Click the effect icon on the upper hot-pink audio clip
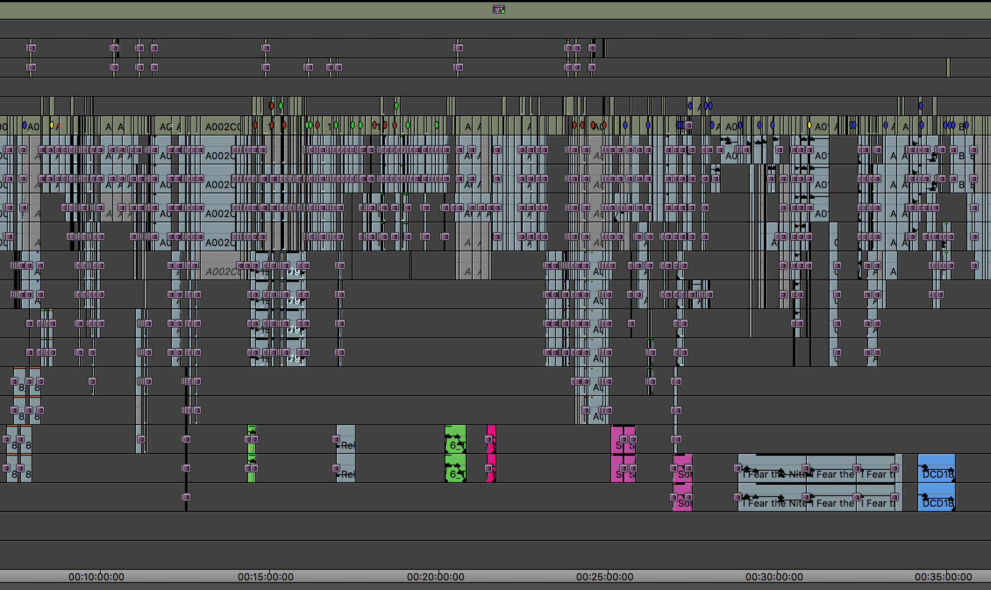 [488, 439]
